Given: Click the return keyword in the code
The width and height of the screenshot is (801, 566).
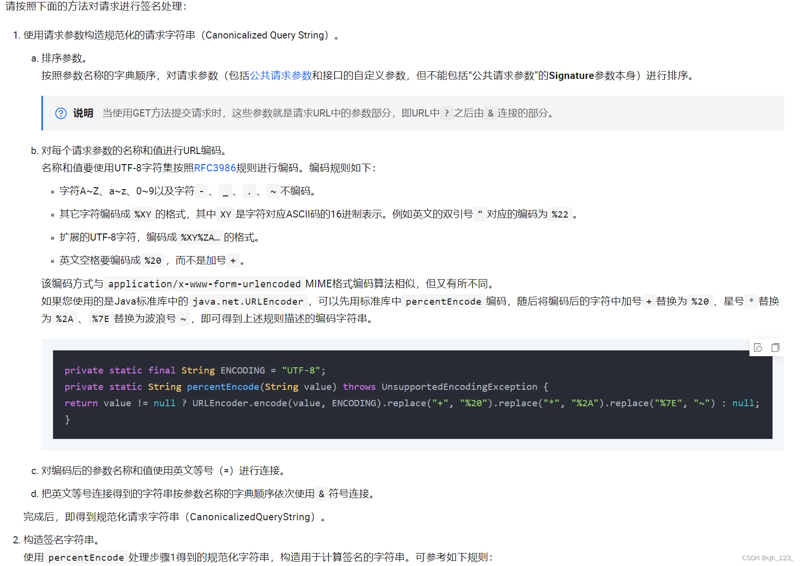Looking at the screenshot, I should [x=81, y=403].
